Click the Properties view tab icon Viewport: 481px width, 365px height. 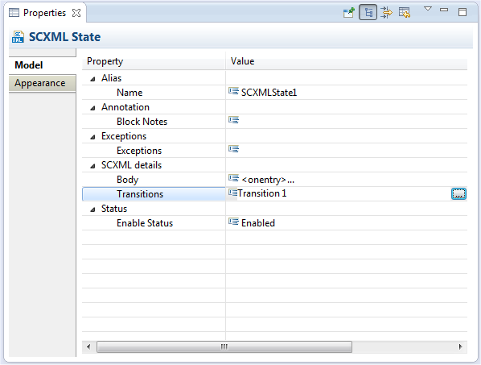[14, 13]
